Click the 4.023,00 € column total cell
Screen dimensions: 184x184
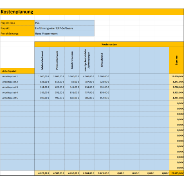click(42, 173)
